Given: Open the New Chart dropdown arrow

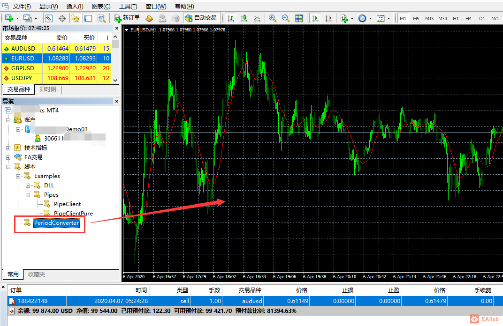Looking at the screenshot, I should [x=17, y=19].
